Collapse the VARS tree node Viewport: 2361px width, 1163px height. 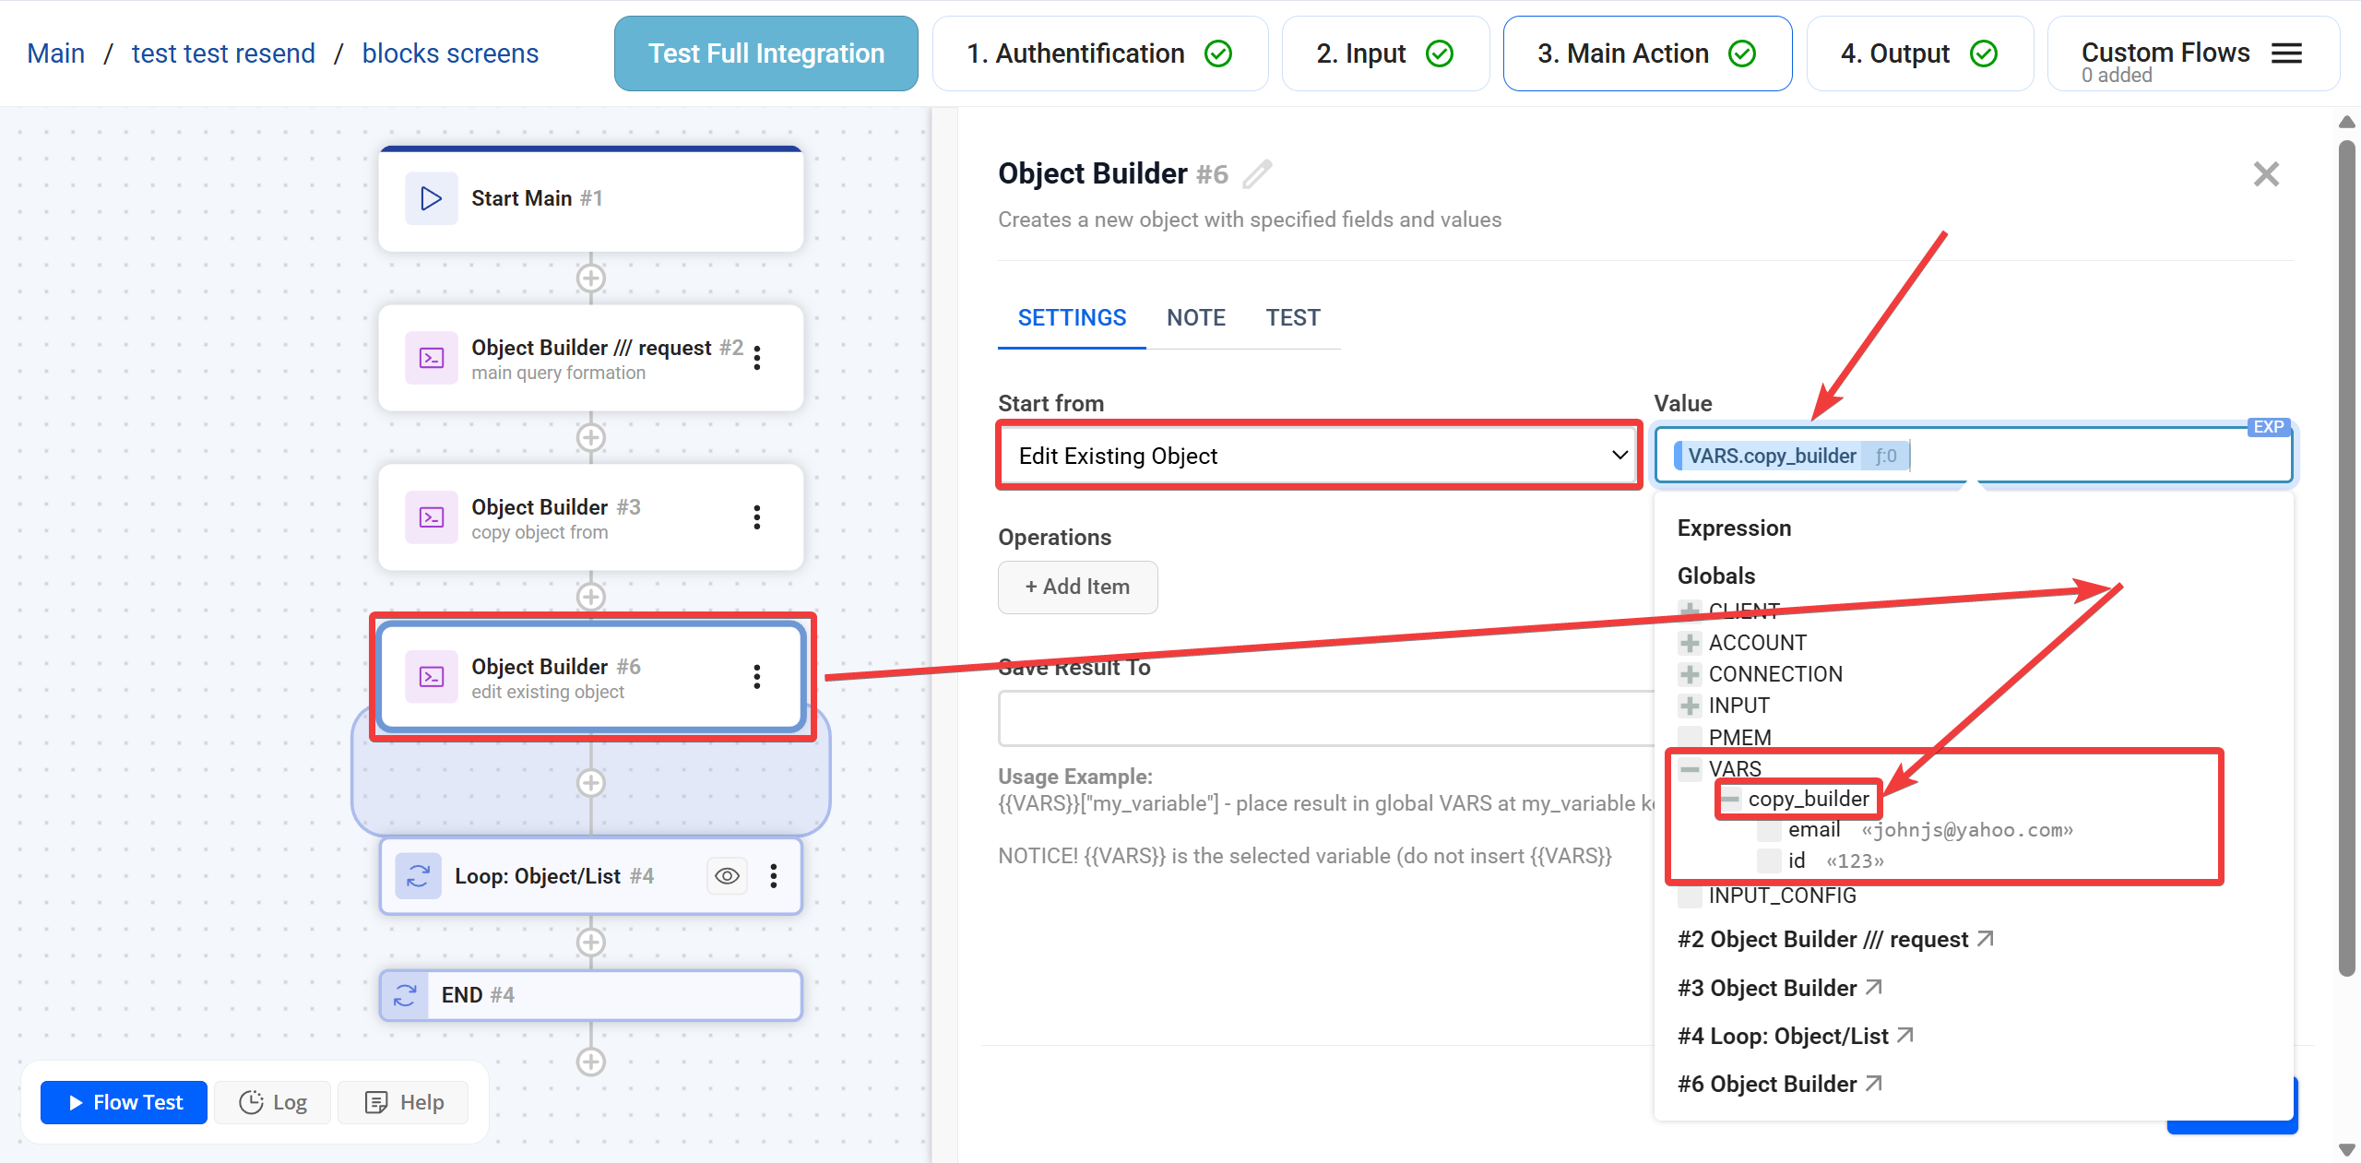pyautogui.click(x=1690, y=768)
